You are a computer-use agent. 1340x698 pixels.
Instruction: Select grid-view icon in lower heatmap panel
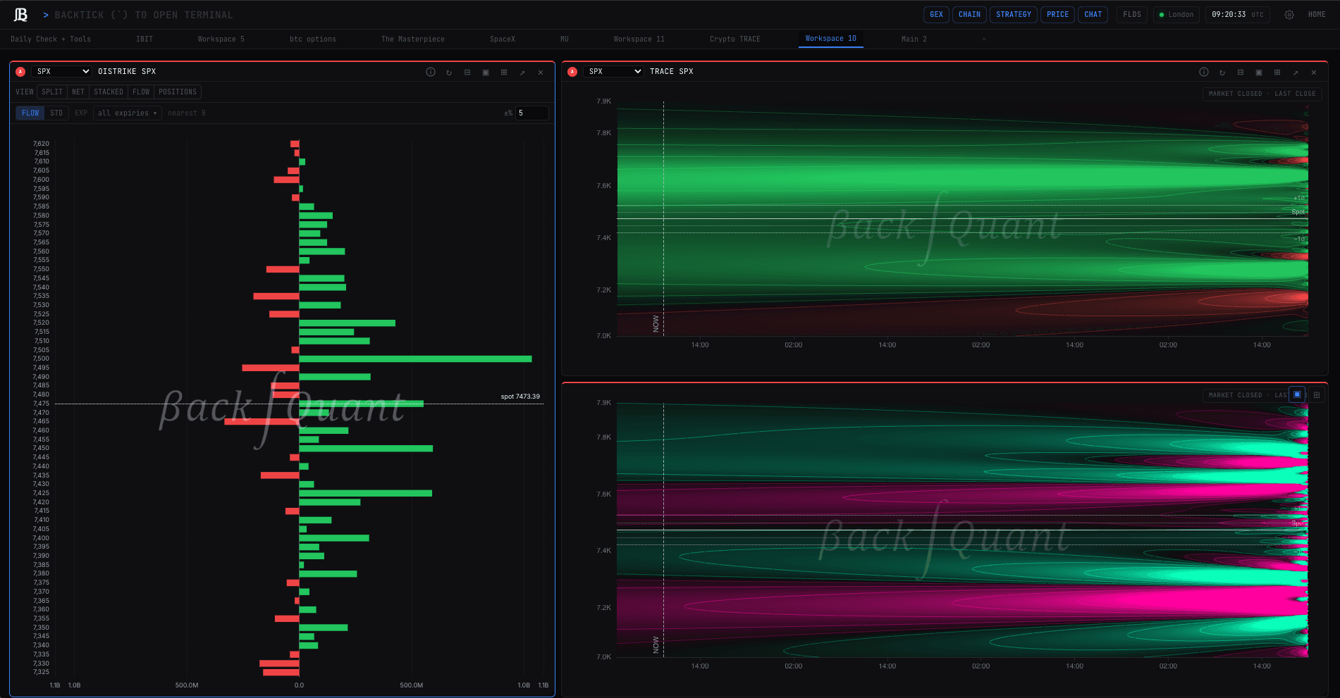[1316, 394]
